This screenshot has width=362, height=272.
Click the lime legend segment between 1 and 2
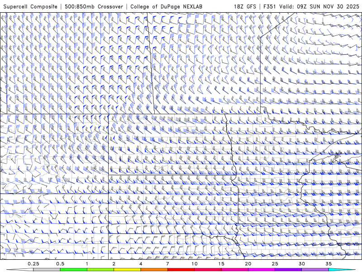coord(100,270)
